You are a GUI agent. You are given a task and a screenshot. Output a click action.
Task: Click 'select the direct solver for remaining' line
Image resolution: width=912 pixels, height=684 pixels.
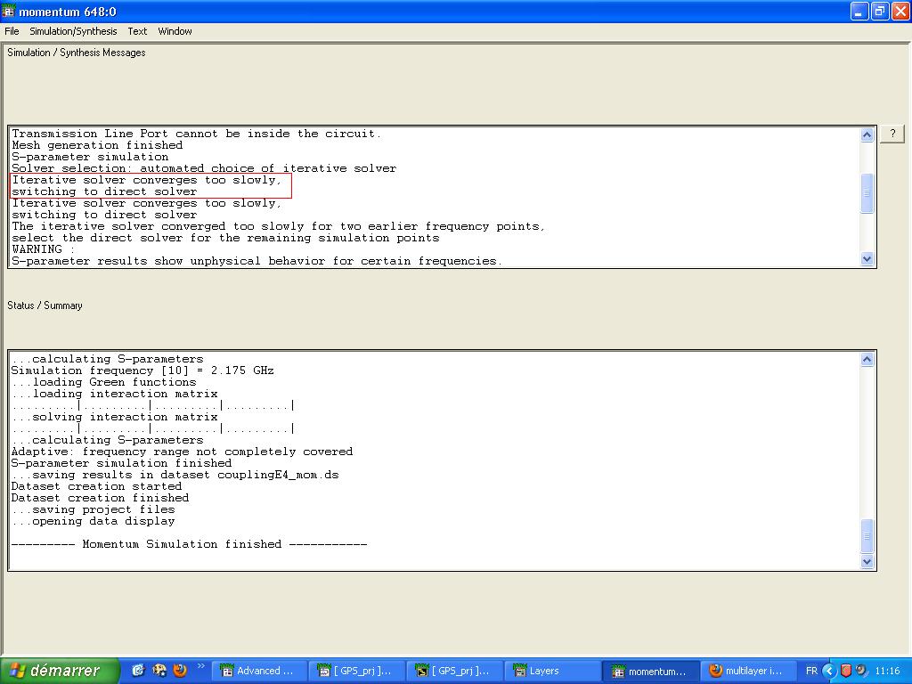(x=225, y=238)
